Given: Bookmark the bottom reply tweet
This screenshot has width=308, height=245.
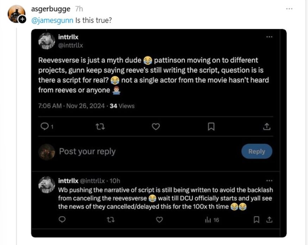Looking at the screenshot, I should [257, 220].
